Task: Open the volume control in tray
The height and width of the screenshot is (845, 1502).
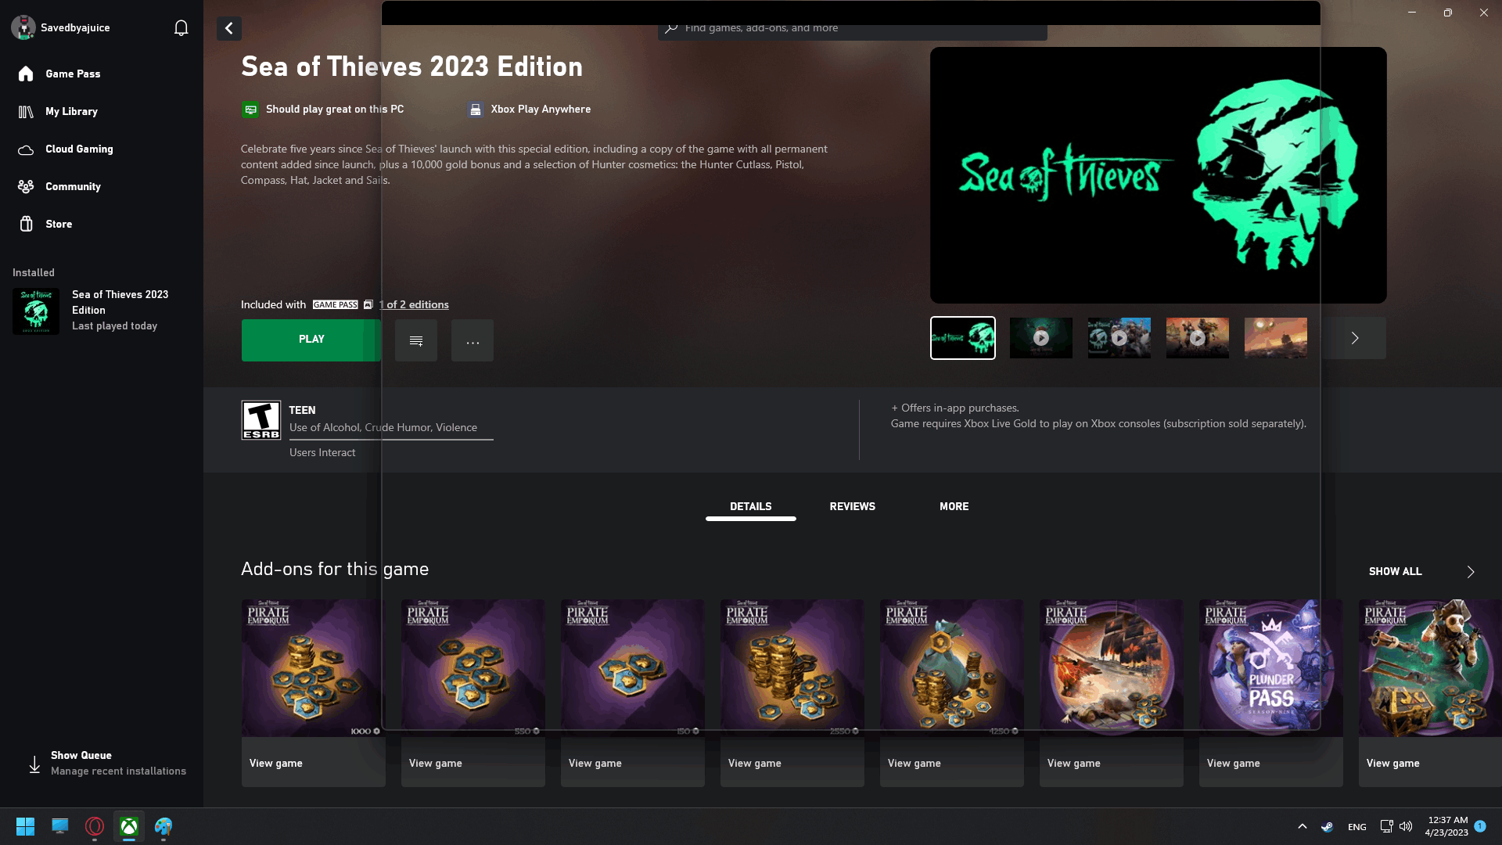Action: [1406, 826]
